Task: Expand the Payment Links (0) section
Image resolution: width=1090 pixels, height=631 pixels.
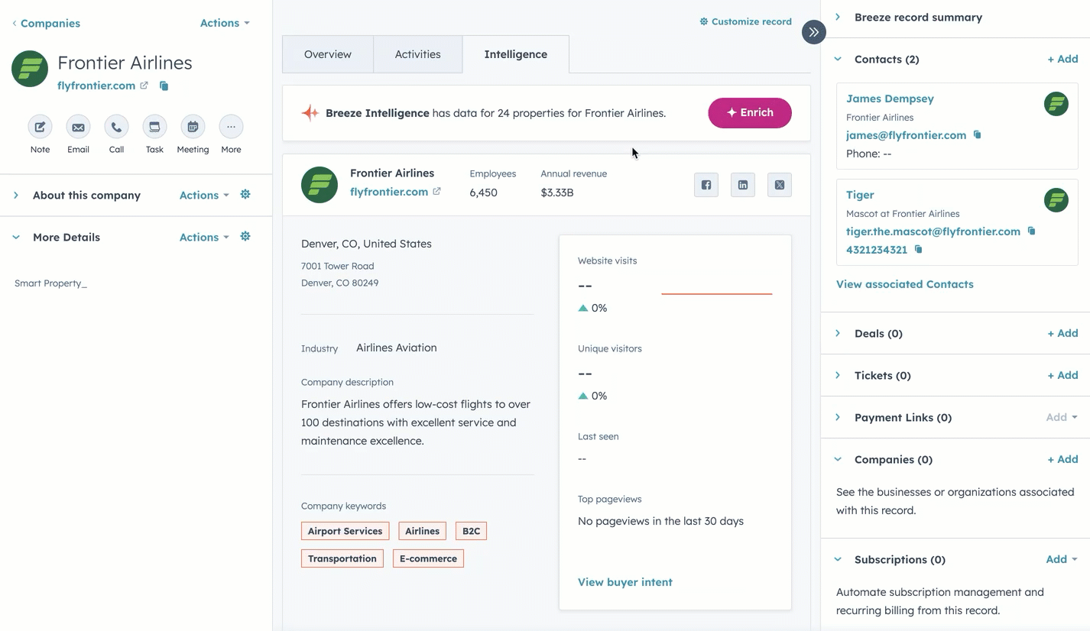Action: pos(838,417)
